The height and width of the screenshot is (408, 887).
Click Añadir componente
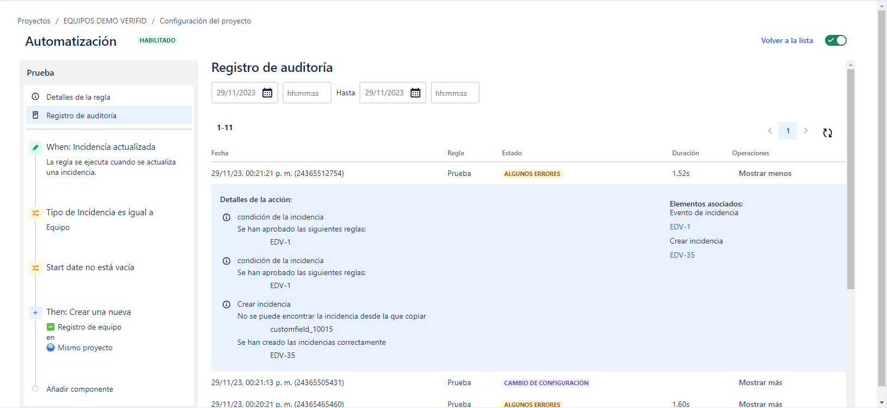[79, 389]
